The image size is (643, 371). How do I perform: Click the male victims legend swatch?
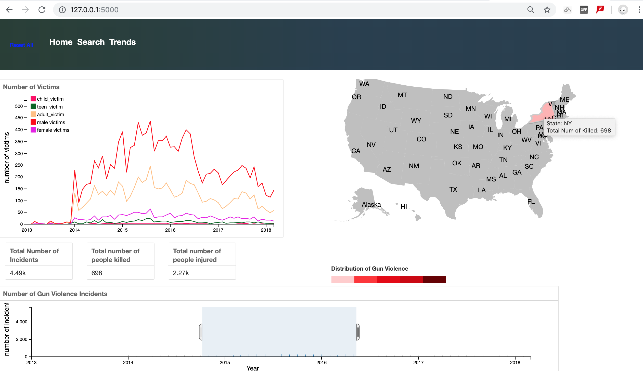33,122
